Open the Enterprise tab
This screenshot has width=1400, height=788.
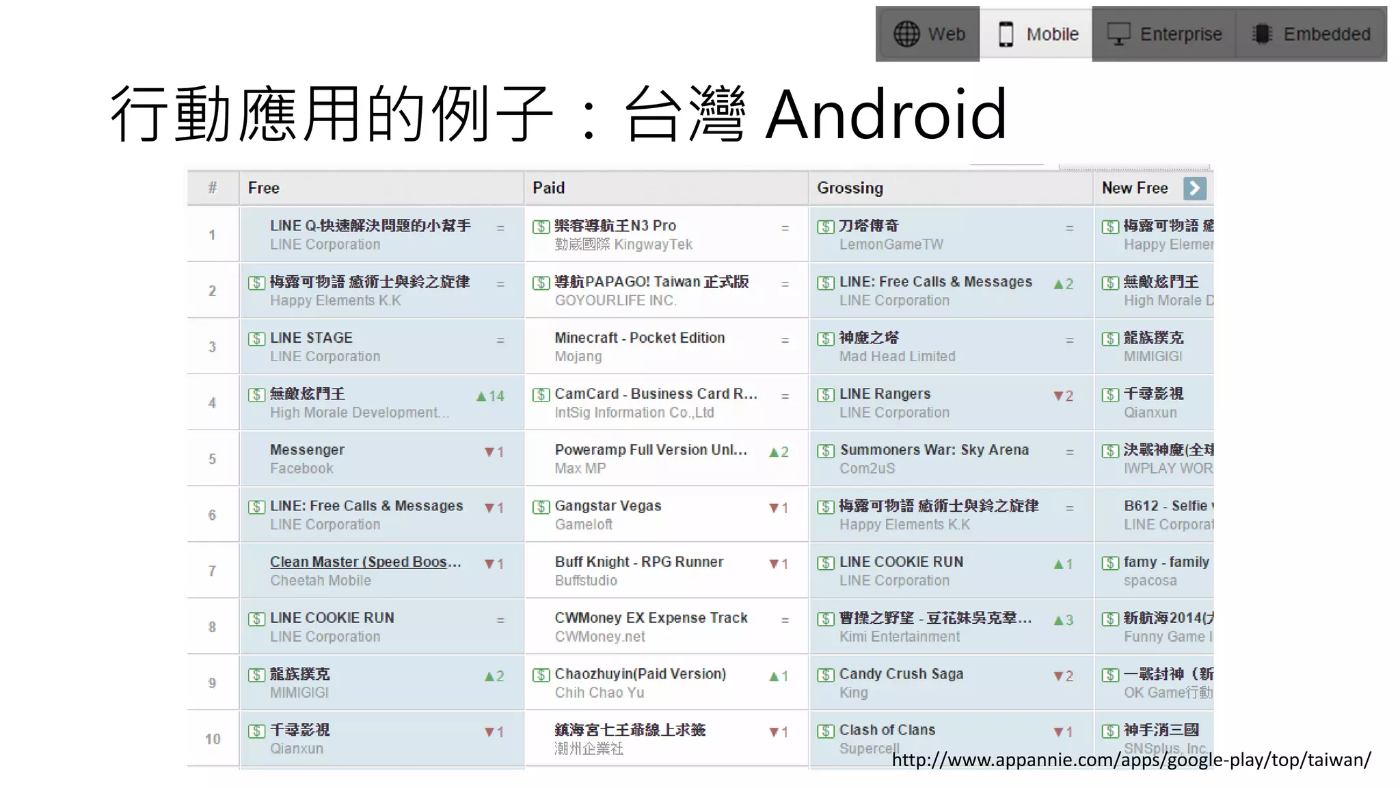[1164, 34]
